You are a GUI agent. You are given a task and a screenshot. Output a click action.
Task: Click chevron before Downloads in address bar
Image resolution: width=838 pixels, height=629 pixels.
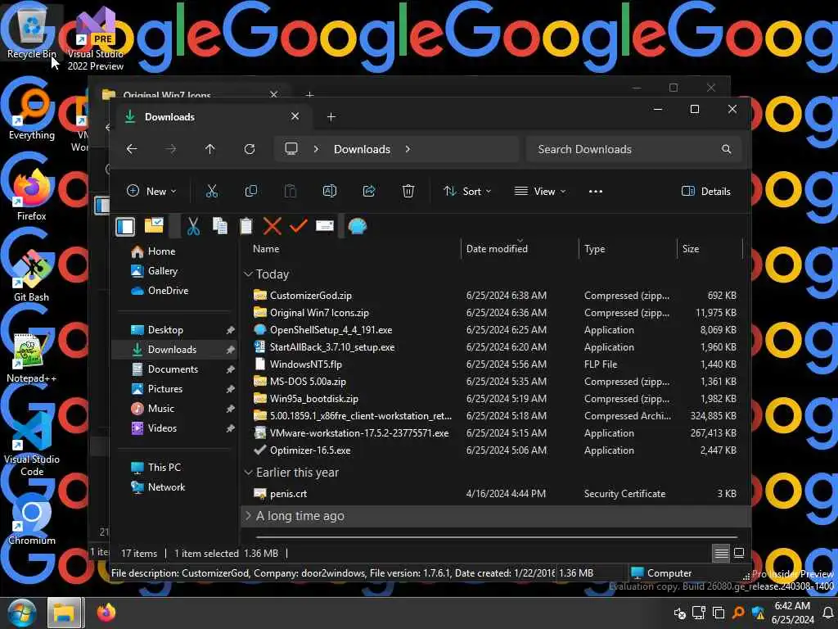pos(316,149)
